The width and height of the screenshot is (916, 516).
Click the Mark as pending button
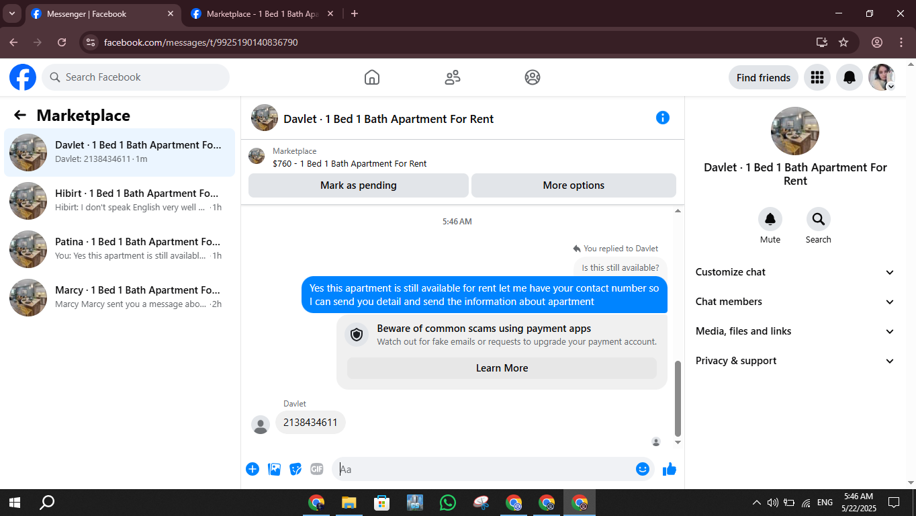tap(359, 185)
